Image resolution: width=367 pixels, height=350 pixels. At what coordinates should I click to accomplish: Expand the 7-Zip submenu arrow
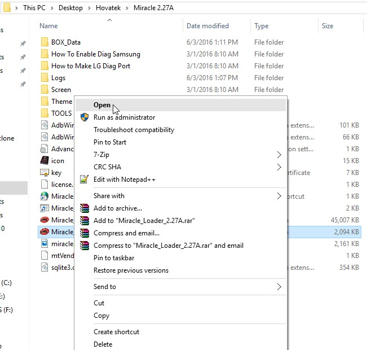pyautogui.click(x=278, y=155)
